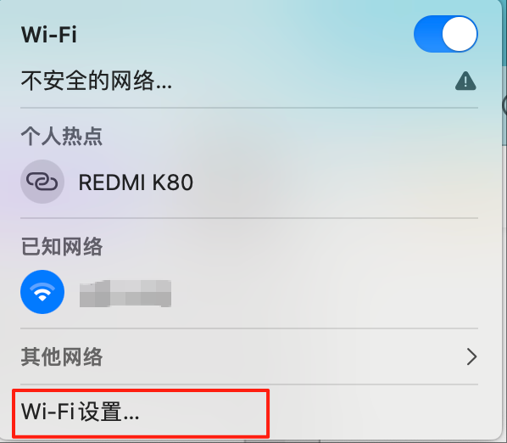
Task: Expand 其他网络 with the chevron arrow
Action: coord(471,357)
